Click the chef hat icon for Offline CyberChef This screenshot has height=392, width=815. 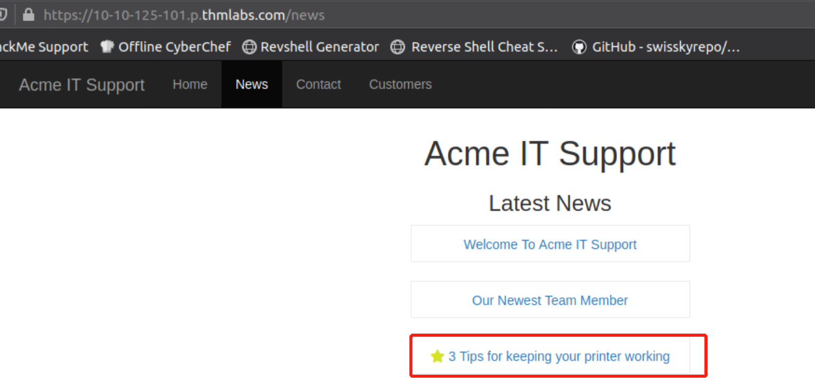coord(107,47)
